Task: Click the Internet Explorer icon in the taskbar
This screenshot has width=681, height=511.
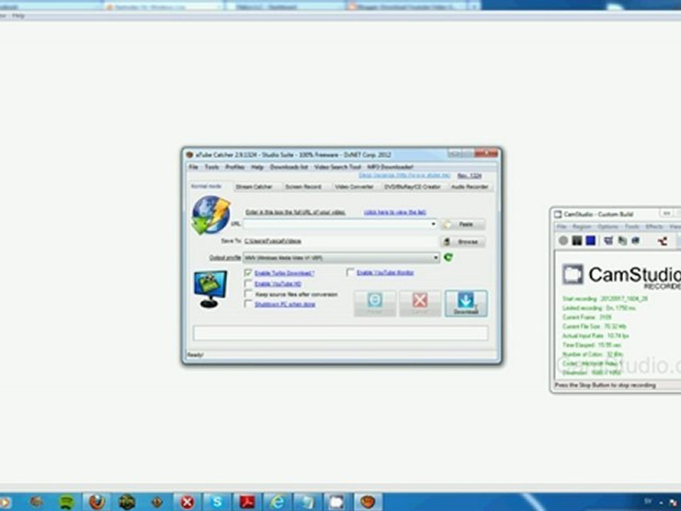Action: tap(277, 502)
